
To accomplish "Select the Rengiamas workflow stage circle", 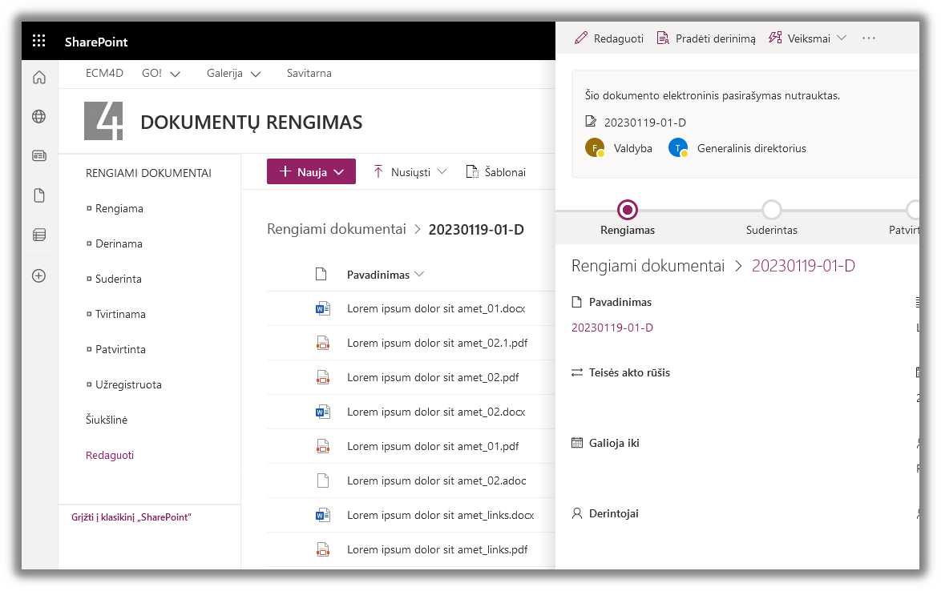I will [x=628, y=210].
